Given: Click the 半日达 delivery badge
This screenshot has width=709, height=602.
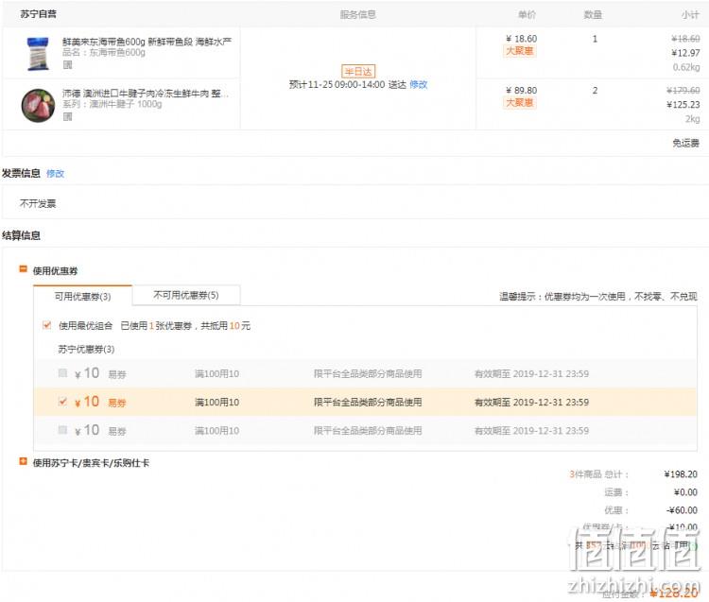Looking at the screenshot, I should pos(358,71).
